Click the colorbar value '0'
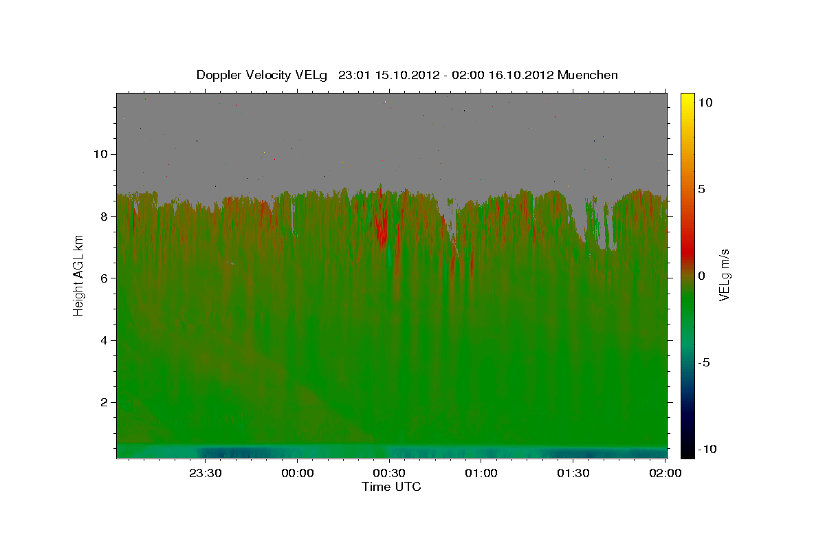The width and height of the screenshot is (825, 550). click(x=701, y=276)
